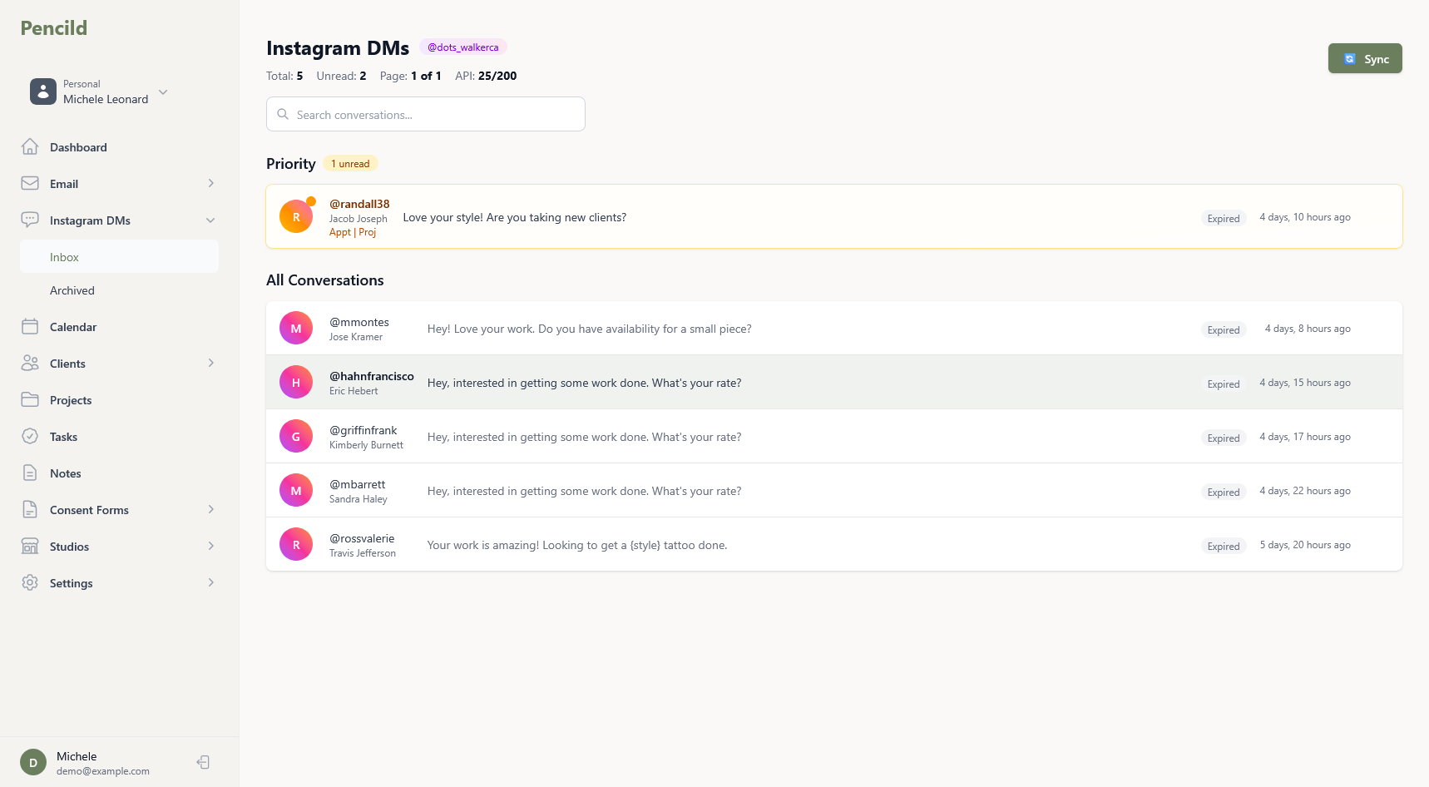Select the Studios icon
The width and height of the screenshot is (1429, 787).
(x=30, y=546)
